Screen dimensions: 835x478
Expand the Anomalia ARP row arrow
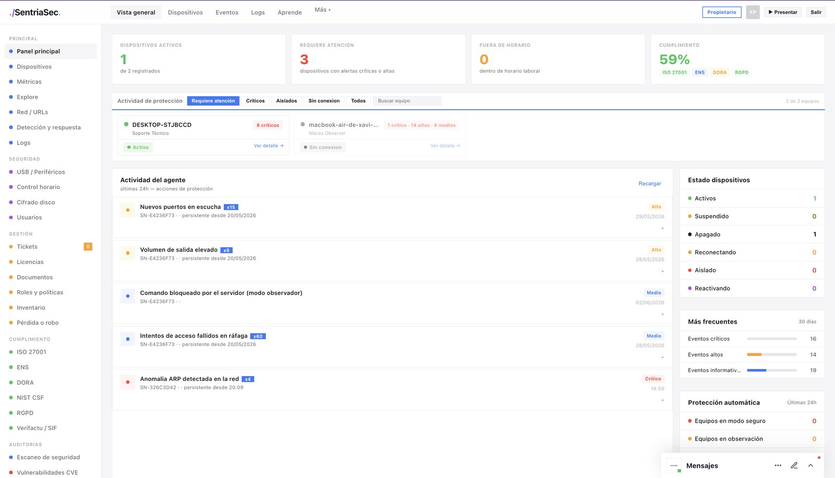pyautogui.click(x=663, y=400)
